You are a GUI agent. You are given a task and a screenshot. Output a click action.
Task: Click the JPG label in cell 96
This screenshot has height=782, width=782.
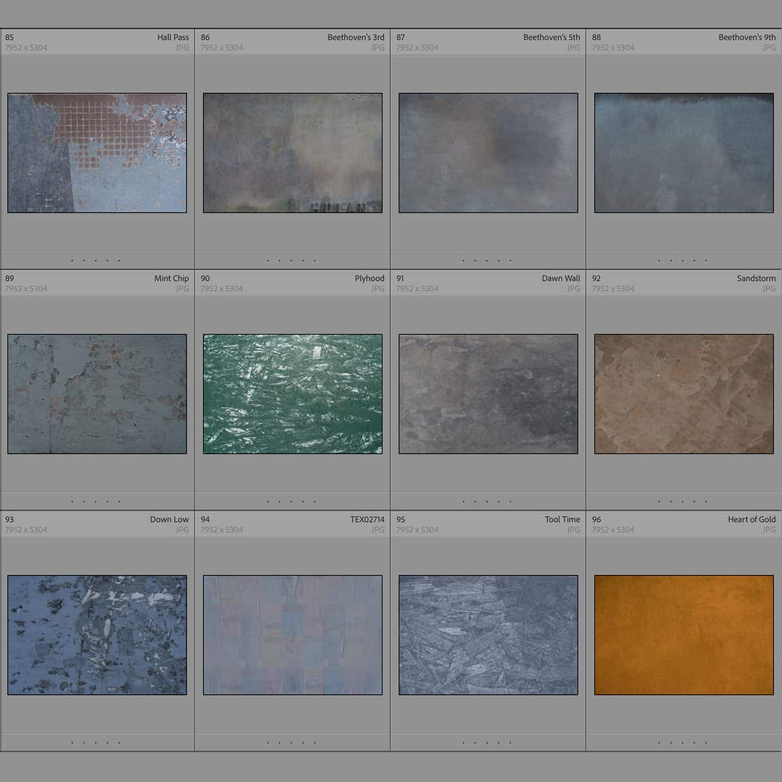[x=769, y=530]
